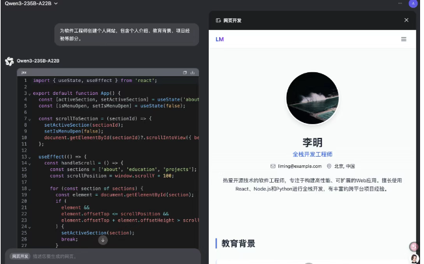Screen dimensions: 424x264
Task: Open the three-dots more options menu
Action: 400,3
